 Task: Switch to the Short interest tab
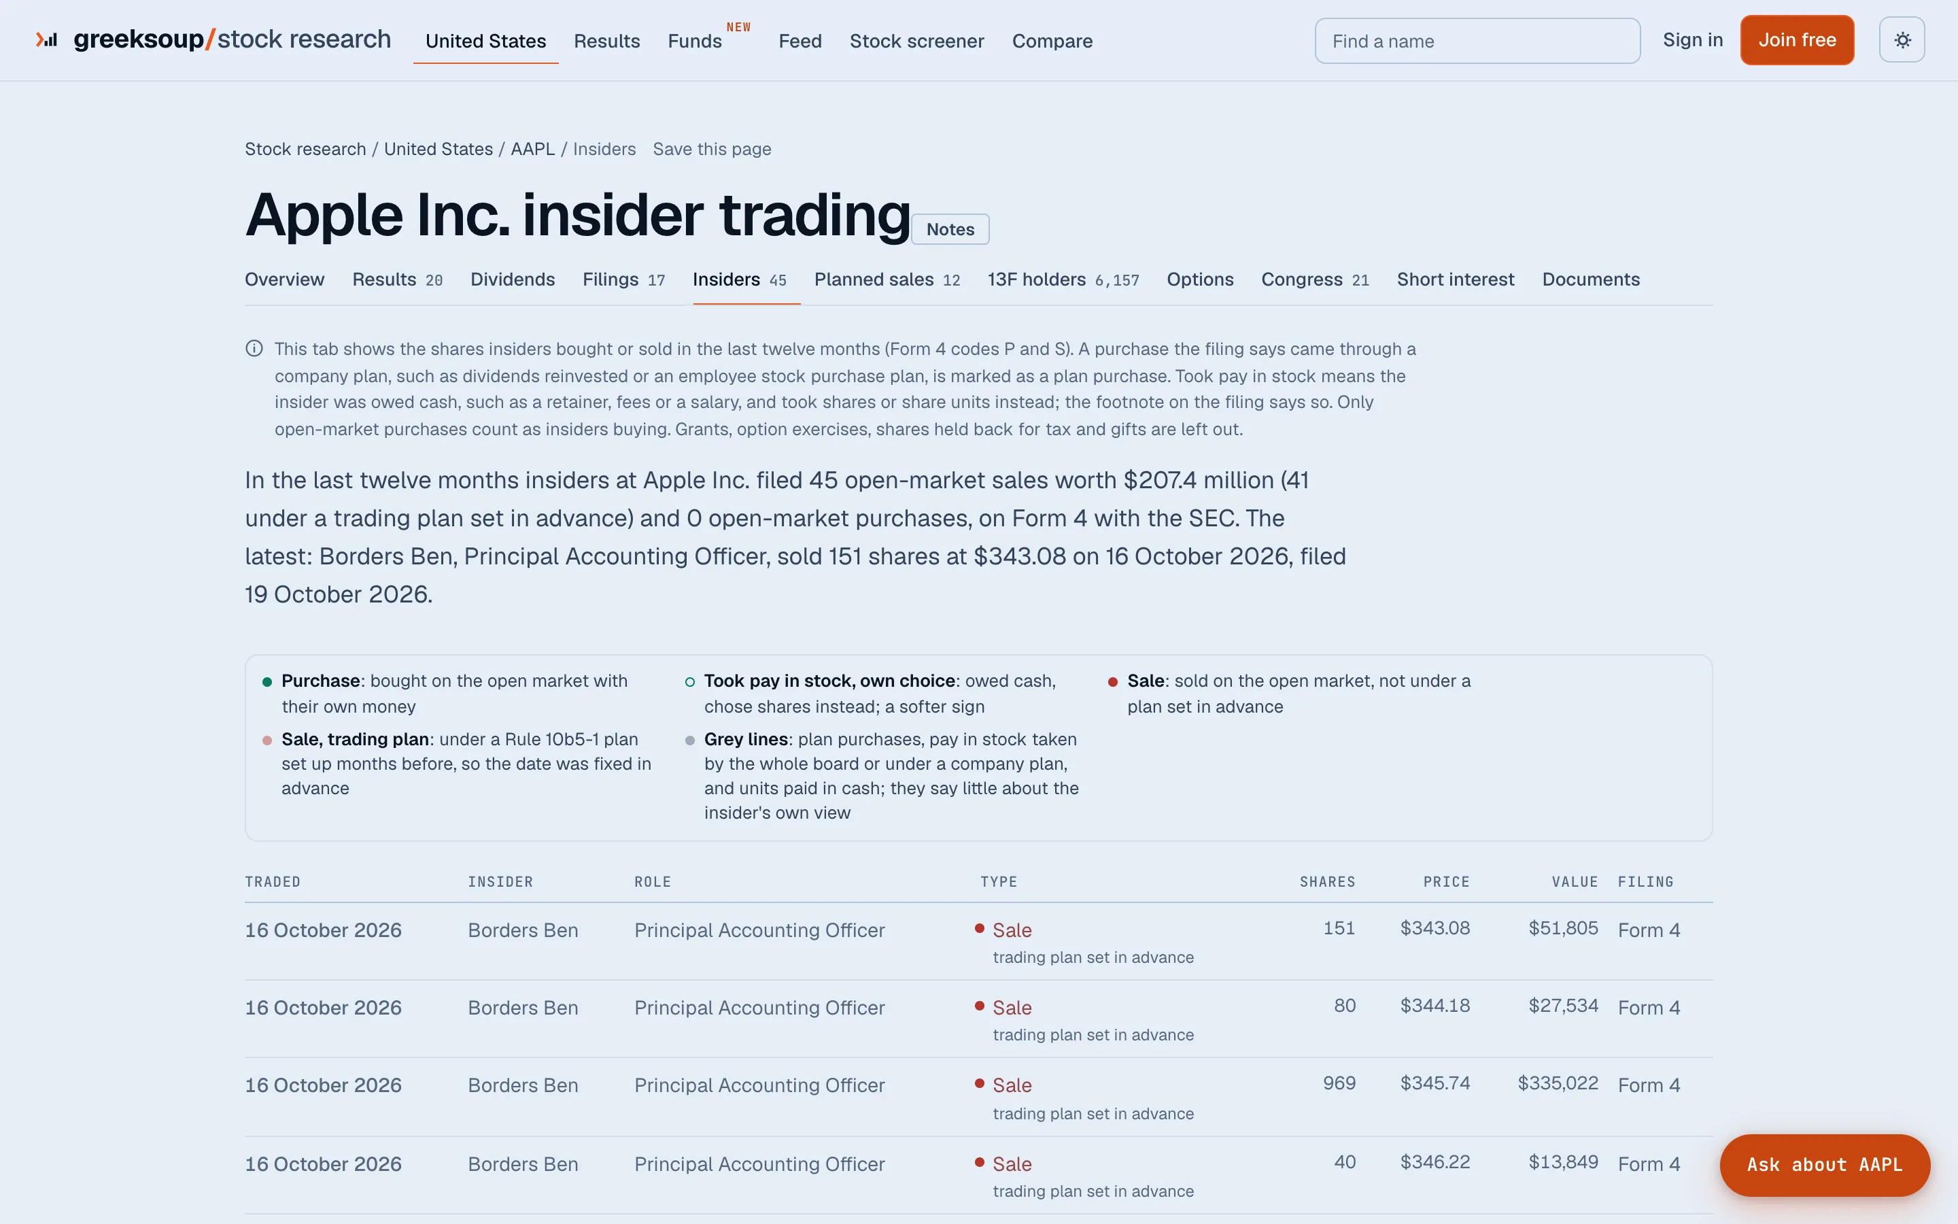tap(1456, 279)
